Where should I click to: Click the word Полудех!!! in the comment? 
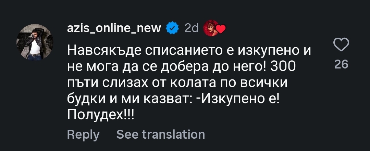[100, 115]
